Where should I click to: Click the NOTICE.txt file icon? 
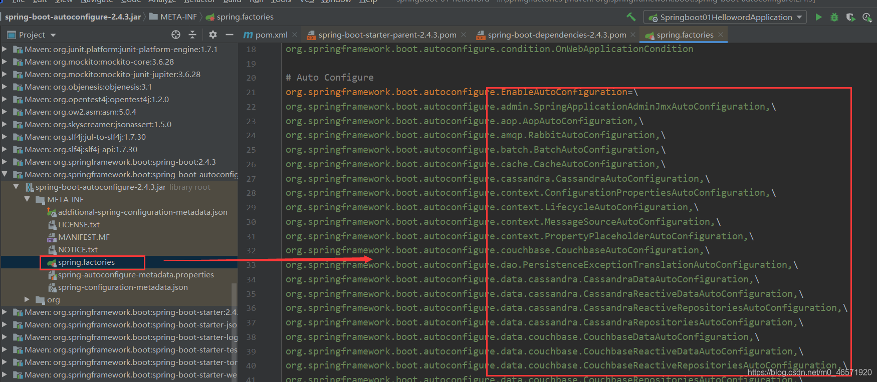click(52, 250)
